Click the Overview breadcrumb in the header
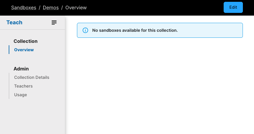 [x=76, y=7]
